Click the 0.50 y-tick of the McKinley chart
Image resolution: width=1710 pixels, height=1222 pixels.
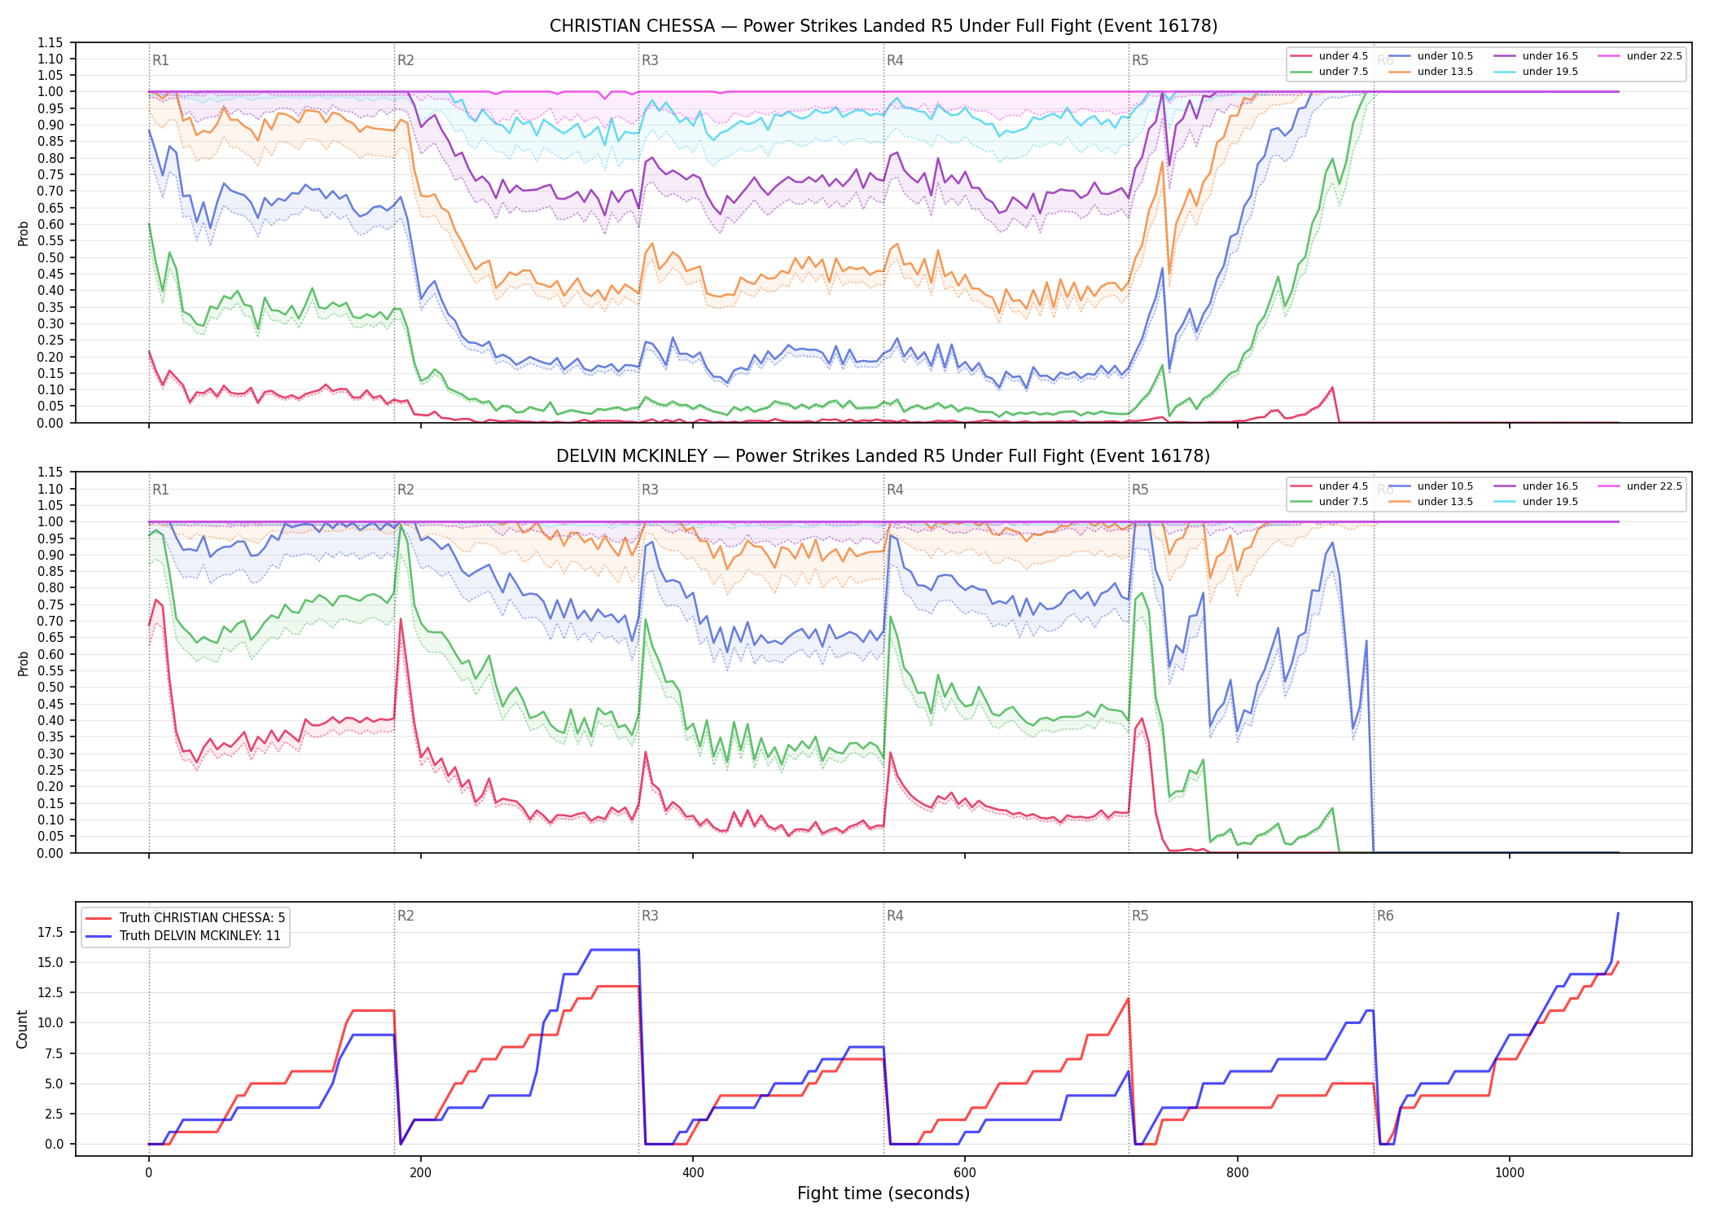(x=50, y=687)
